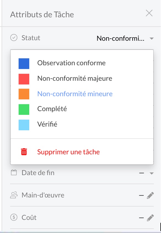Image resolution: width=161 pixels, height=233 pixels.
Task: Click the Coût pencil edit icon
Action: 150,218
